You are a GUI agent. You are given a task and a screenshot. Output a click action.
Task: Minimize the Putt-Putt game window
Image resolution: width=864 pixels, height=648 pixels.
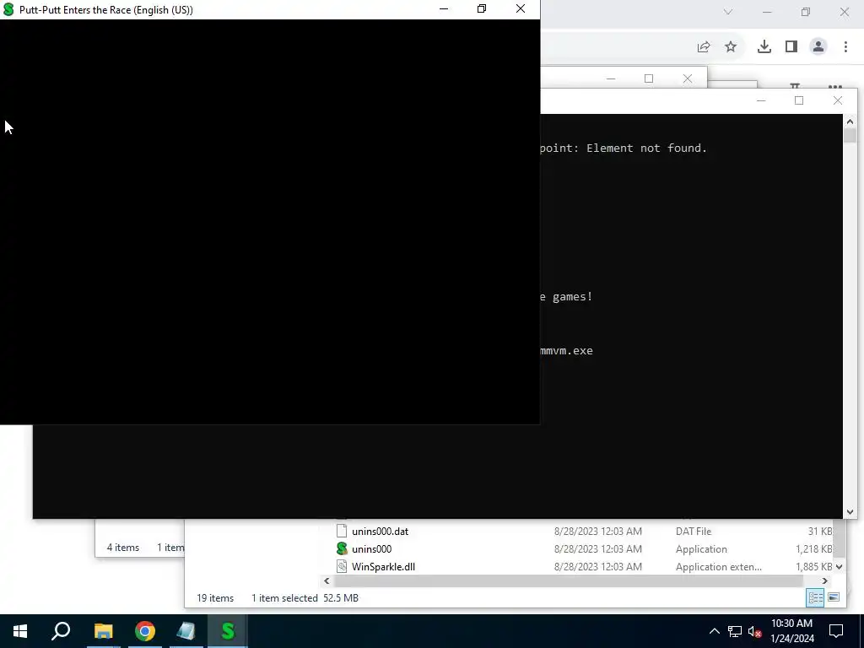point(444,8)
